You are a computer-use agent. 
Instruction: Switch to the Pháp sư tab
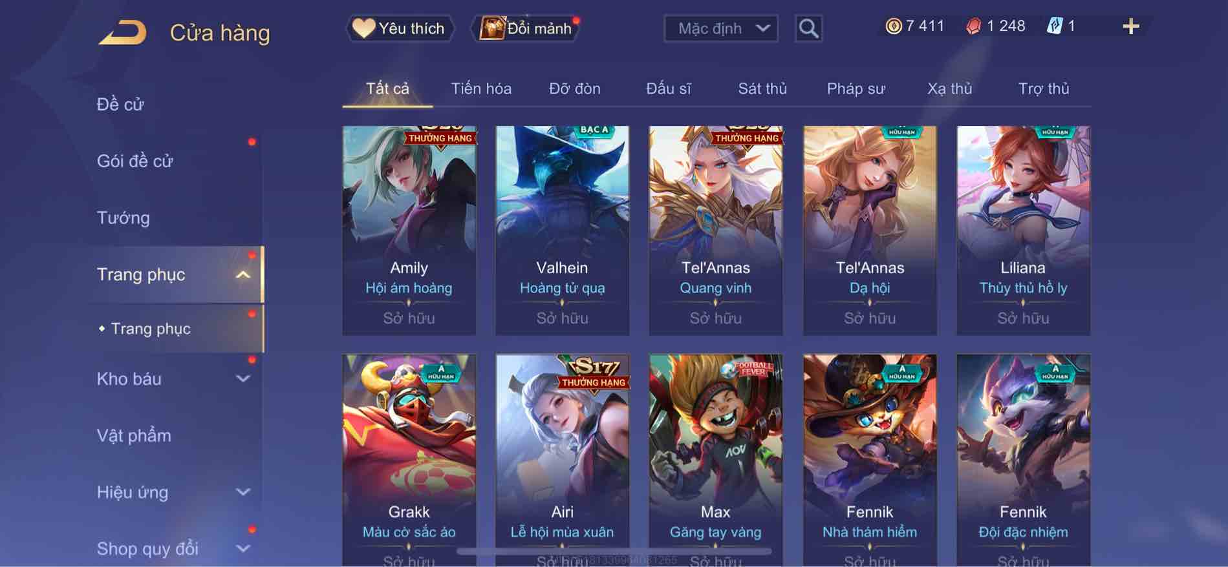coord(856,88)
